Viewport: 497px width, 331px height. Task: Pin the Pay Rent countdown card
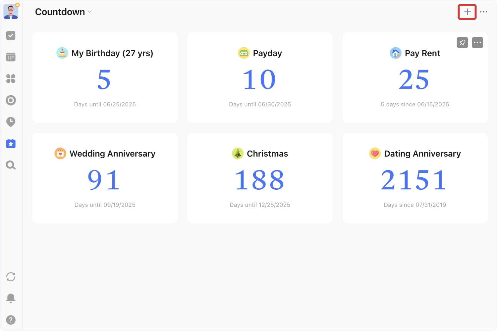(x=462, y=42)
